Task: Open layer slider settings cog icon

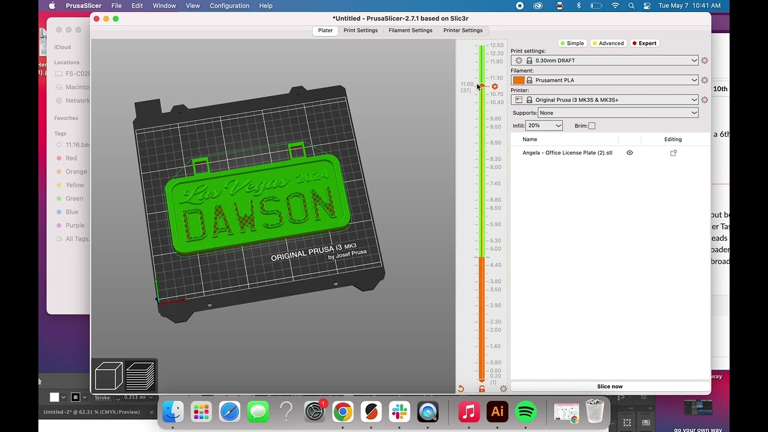Action: pyautogui.click(x=503, y=389)
